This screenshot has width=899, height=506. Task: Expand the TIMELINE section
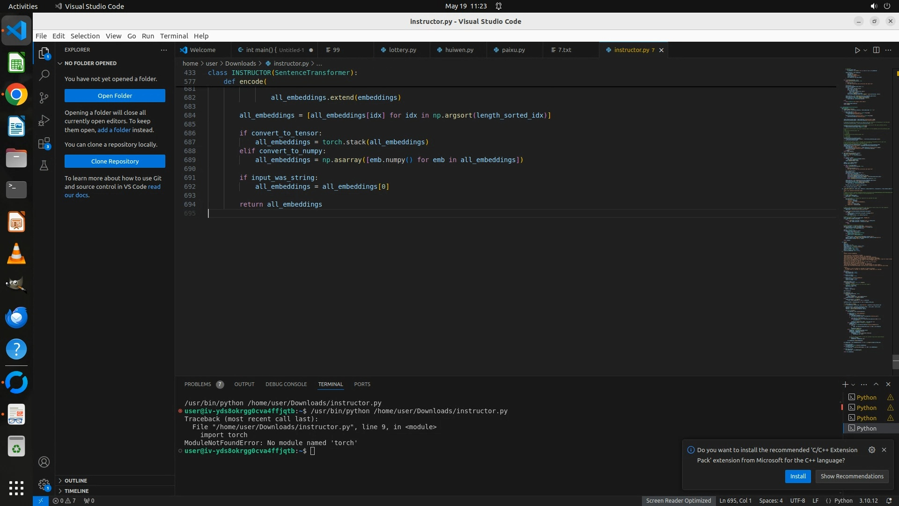(76, 491)
